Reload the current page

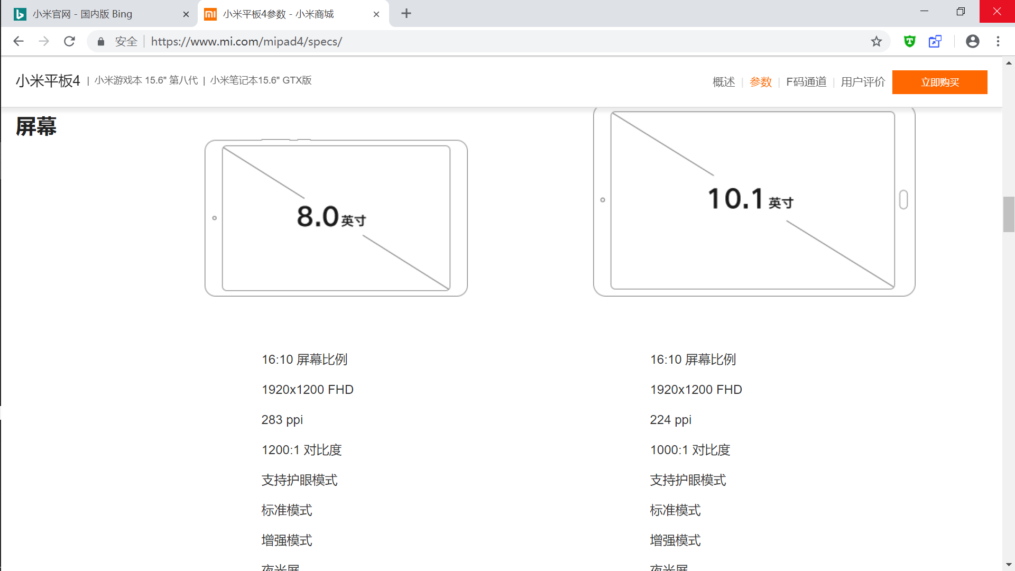coord(69,41)
